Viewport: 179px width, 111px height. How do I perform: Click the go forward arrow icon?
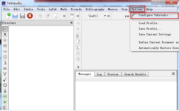click(x=78, y=29)
